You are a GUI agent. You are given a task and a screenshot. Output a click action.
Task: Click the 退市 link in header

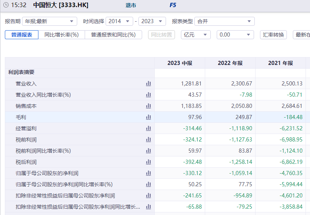click(131, 5)
